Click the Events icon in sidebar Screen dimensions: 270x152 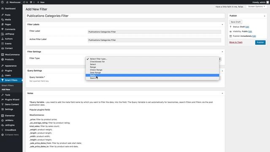point(3,43)
